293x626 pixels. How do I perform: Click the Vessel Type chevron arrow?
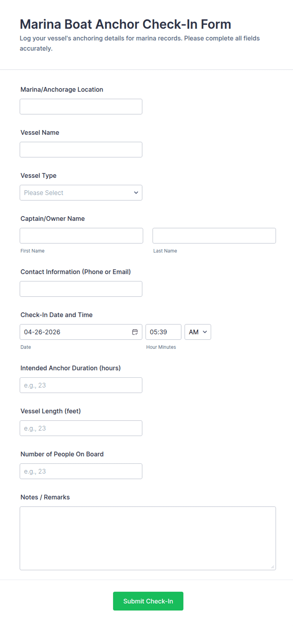coord(136,193)
